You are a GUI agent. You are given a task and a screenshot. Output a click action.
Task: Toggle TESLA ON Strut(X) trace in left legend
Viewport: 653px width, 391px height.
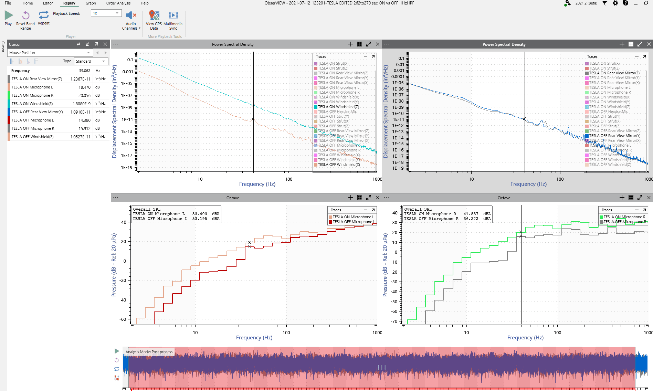pyautogui.click(x=331, y=63)
